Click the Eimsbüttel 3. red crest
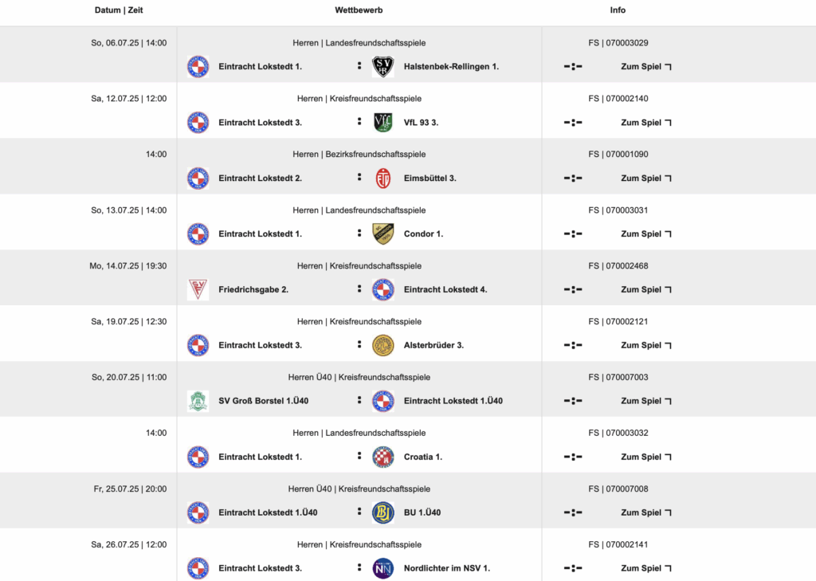Screen dimensions: 816x581 383,178
